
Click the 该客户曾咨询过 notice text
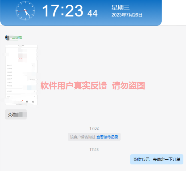(x=83, y=137)
